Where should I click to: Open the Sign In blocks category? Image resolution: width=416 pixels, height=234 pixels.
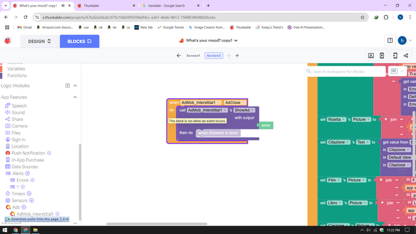(16, 140)
